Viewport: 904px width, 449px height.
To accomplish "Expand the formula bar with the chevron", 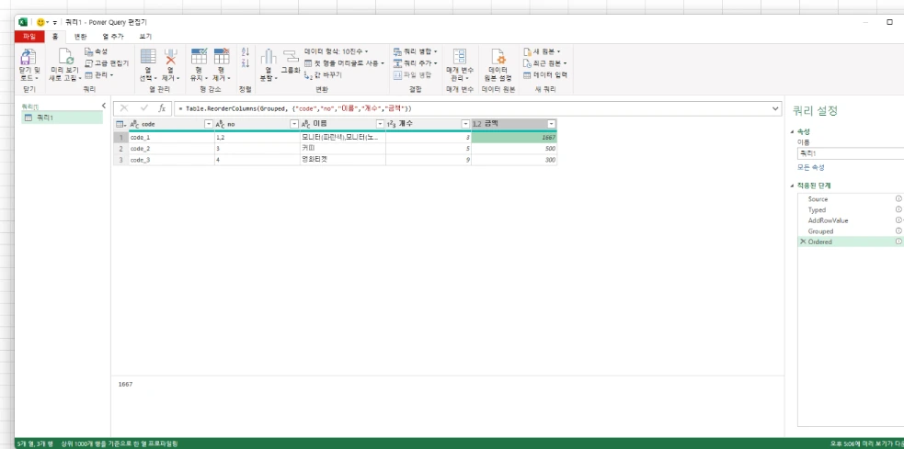I will point(775,108).
